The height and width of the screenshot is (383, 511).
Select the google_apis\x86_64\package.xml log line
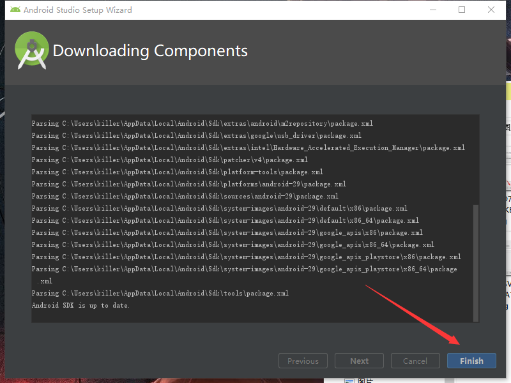pos(233,245)
